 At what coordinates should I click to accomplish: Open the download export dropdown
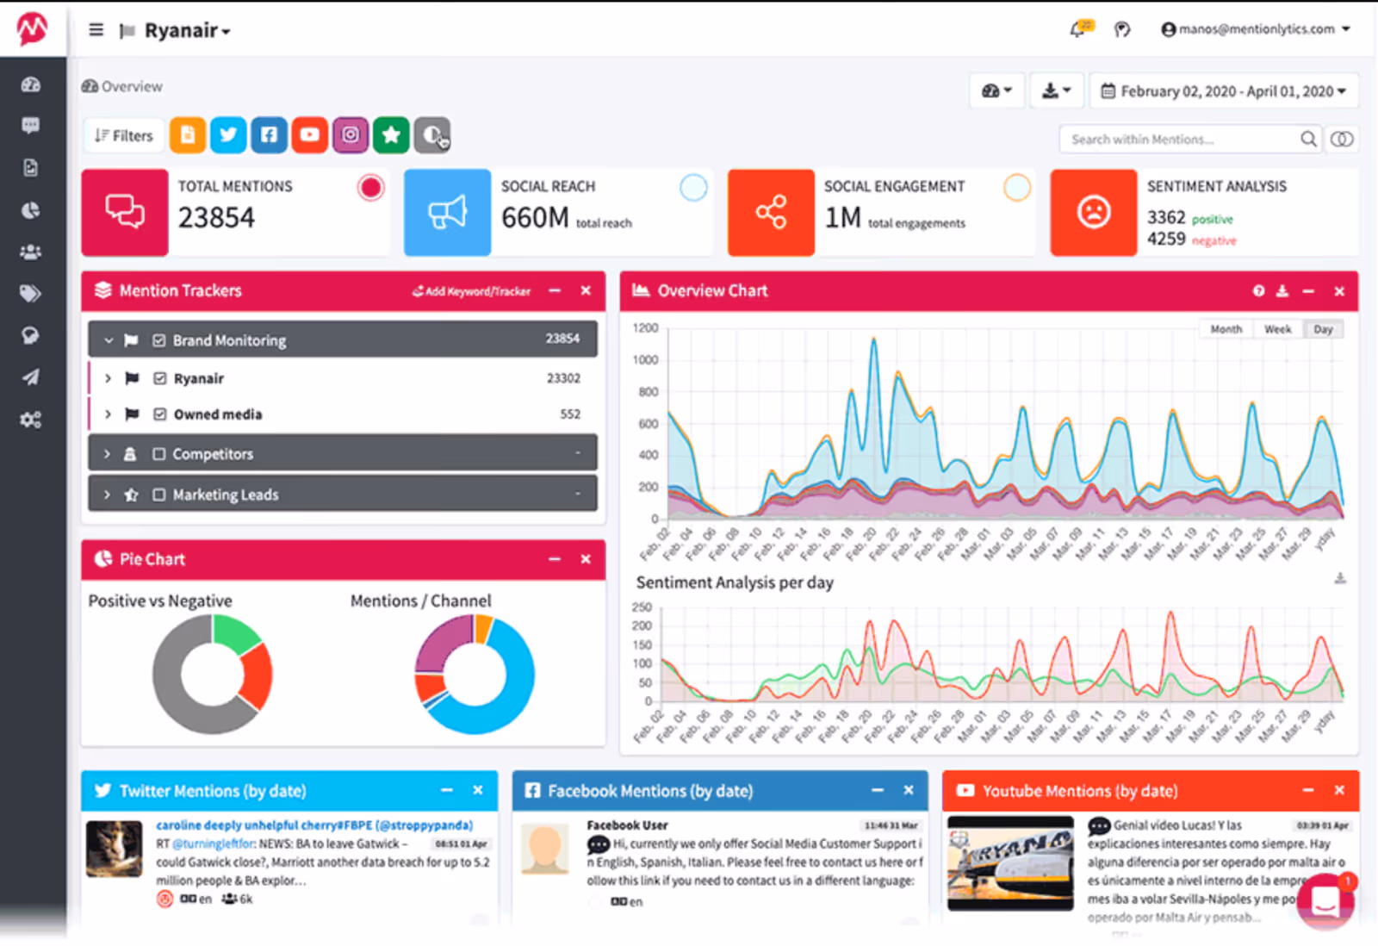coord(1056,90)
